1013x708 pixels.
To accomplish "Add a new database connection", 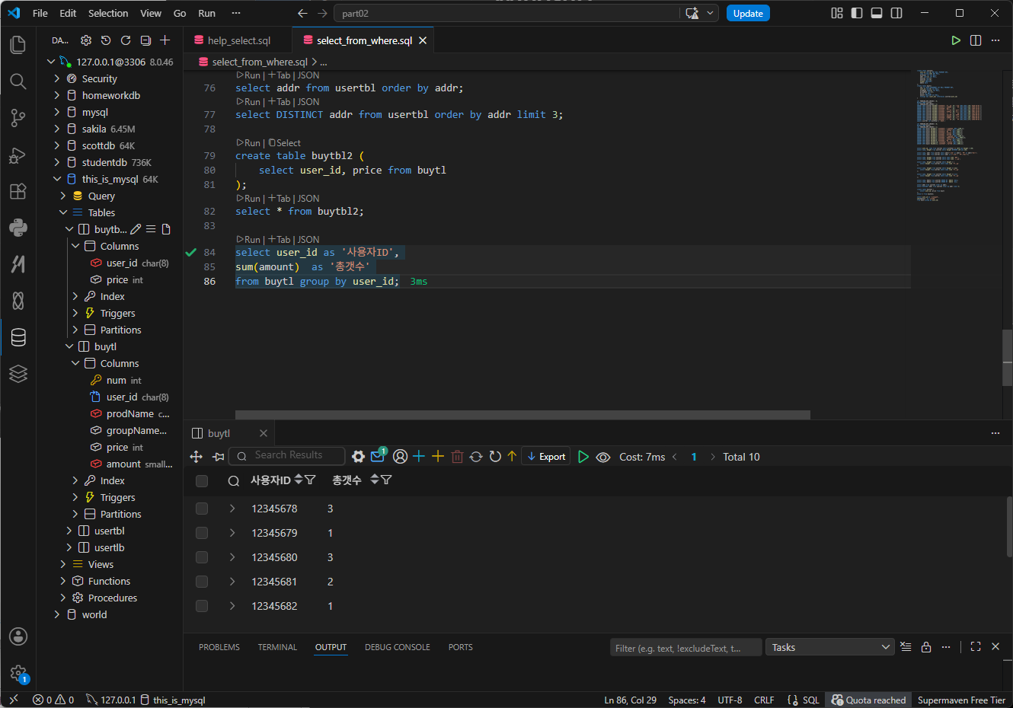I will coord(165,40).
